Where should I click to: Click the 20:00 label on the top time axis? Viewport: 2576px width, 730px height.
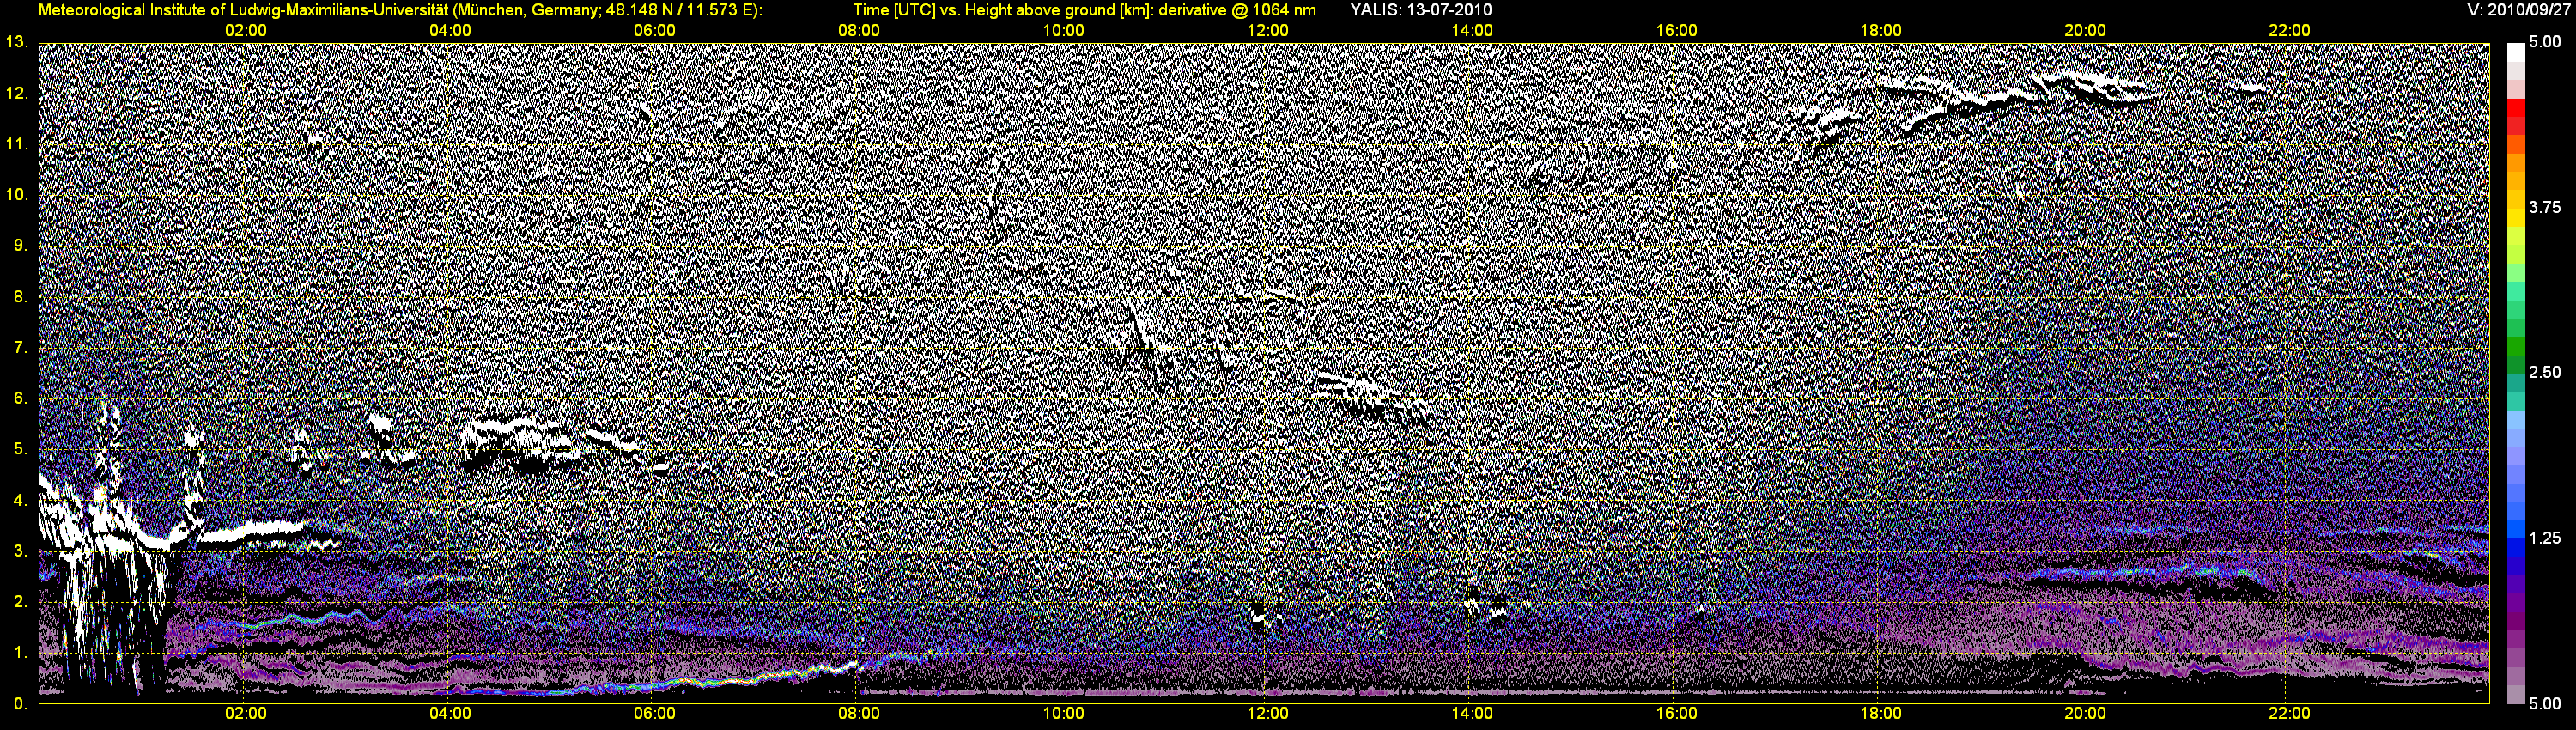point(2085,31)
